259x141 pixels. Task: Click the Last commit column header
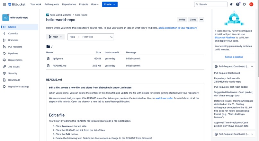pos(112,52)
